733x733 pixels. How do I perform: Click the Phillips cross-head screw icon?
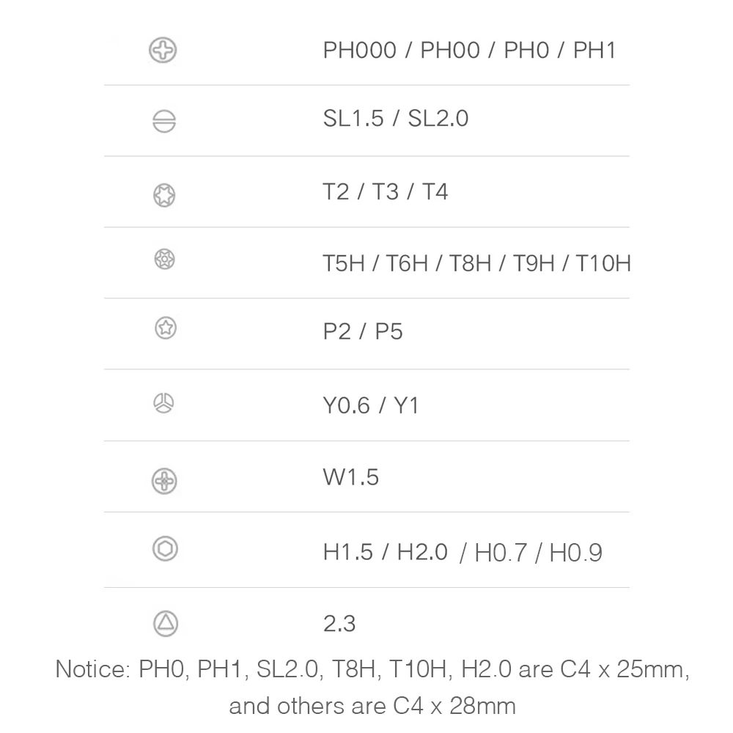pyautogui.click(x=163, y=51)
